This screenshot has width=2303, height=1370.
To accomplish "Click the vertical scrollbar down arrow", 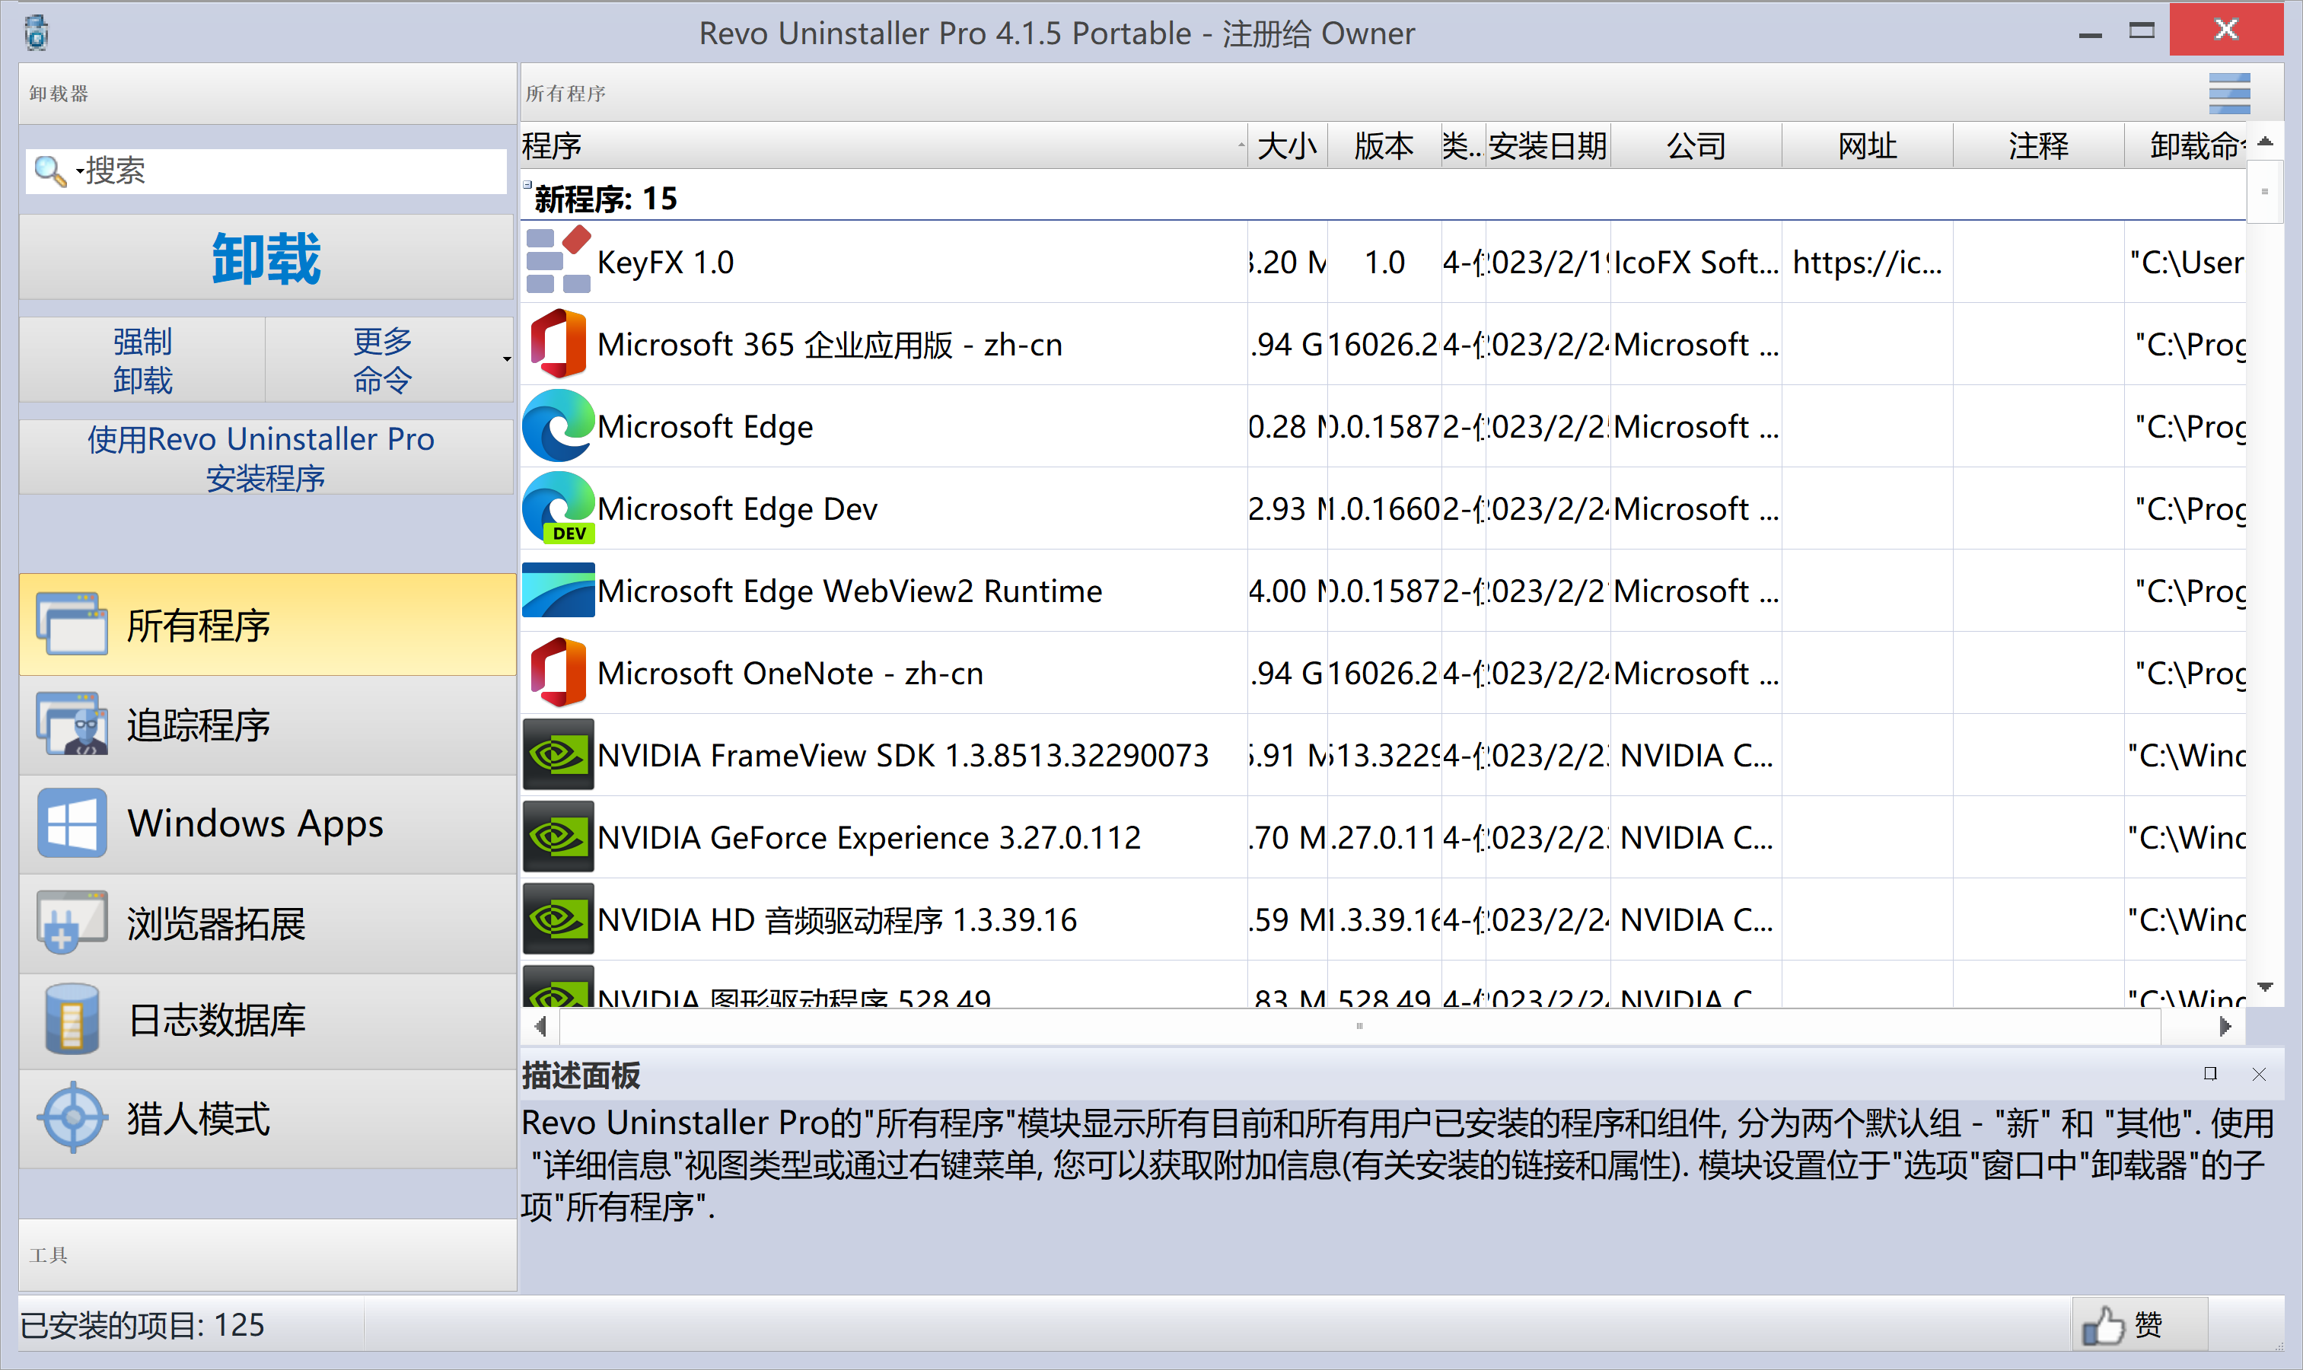I will pos(2265,987).
